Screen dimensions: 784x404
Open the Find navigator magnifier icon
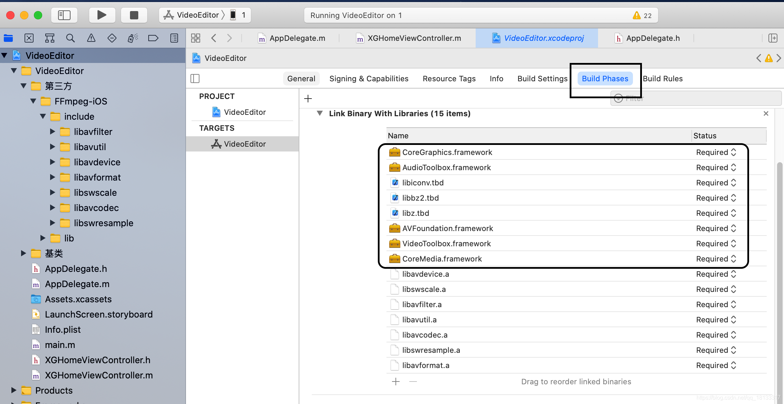pos(71,38)
